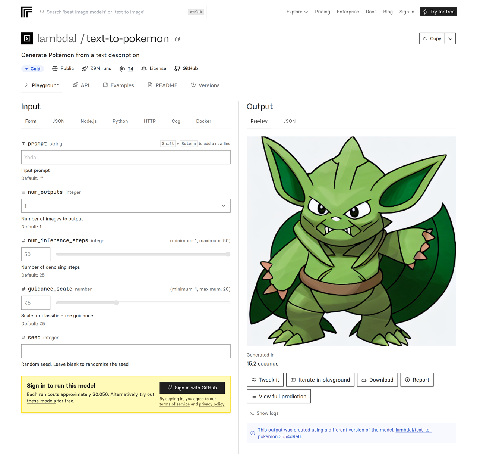Click the GitHub octocat icon
The width and height of the screenshot is (477, 454).
[177, 69]
